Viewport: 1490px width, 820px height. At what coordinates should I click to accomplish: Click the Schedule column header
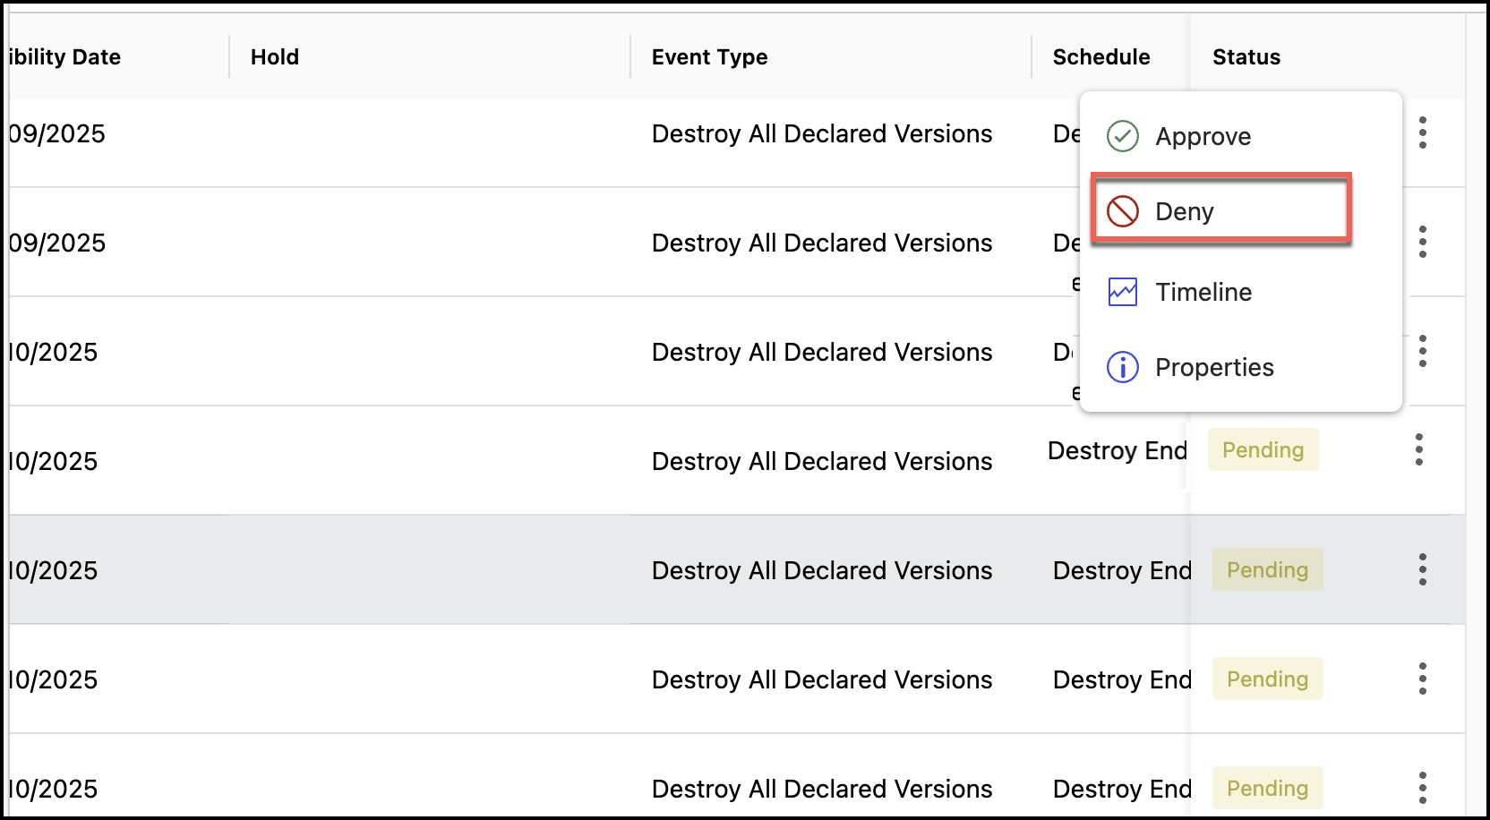pyautogui.click(x=1100, y=57)
